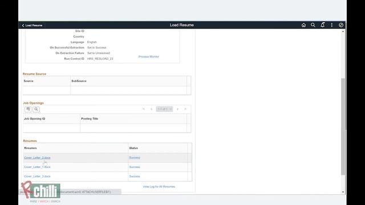Go to previous row in Job Openings
Screen dimensions: 365x205
point(151,109)
